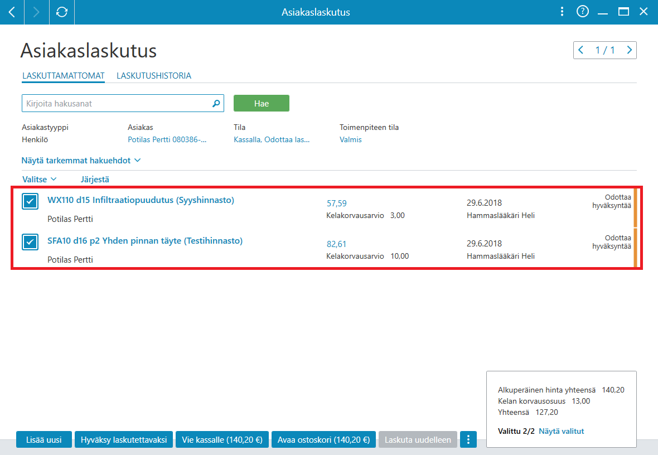Click Hyväksy laskutettavaksi button

[124, 439]
